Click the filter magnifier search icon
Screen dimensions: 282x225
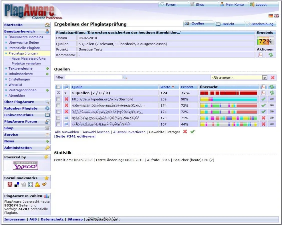125,77
